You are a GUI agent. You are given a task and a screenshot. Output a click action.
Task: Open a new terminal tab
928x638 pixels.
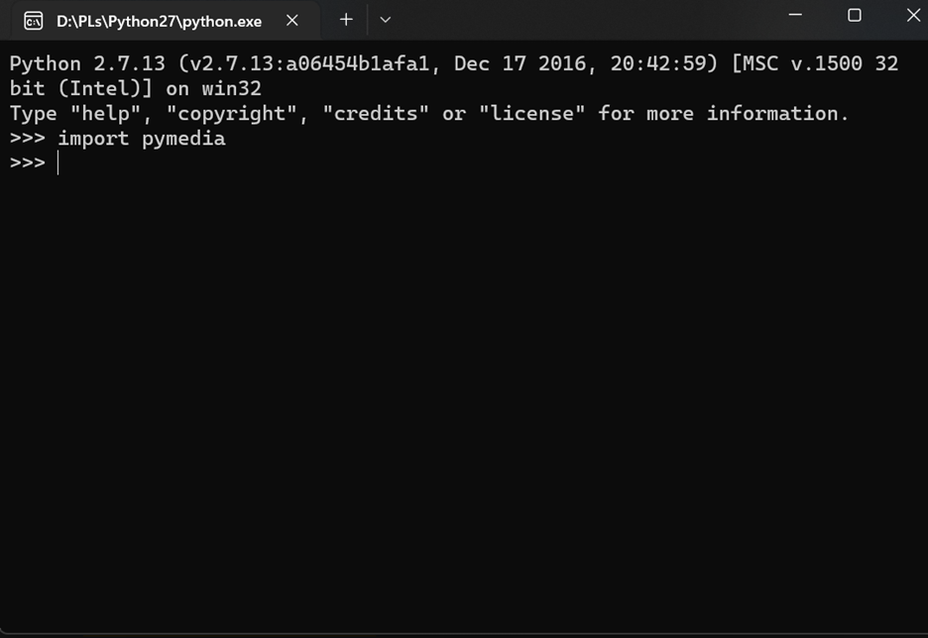pyautogui.click(x=346, y=20)
